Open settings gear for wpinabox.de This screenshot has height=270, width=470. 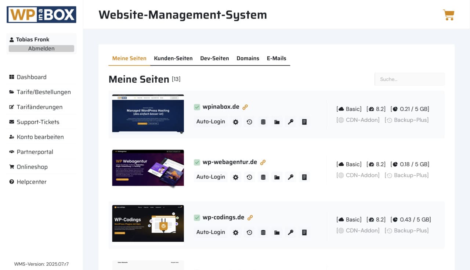[236, 122]
